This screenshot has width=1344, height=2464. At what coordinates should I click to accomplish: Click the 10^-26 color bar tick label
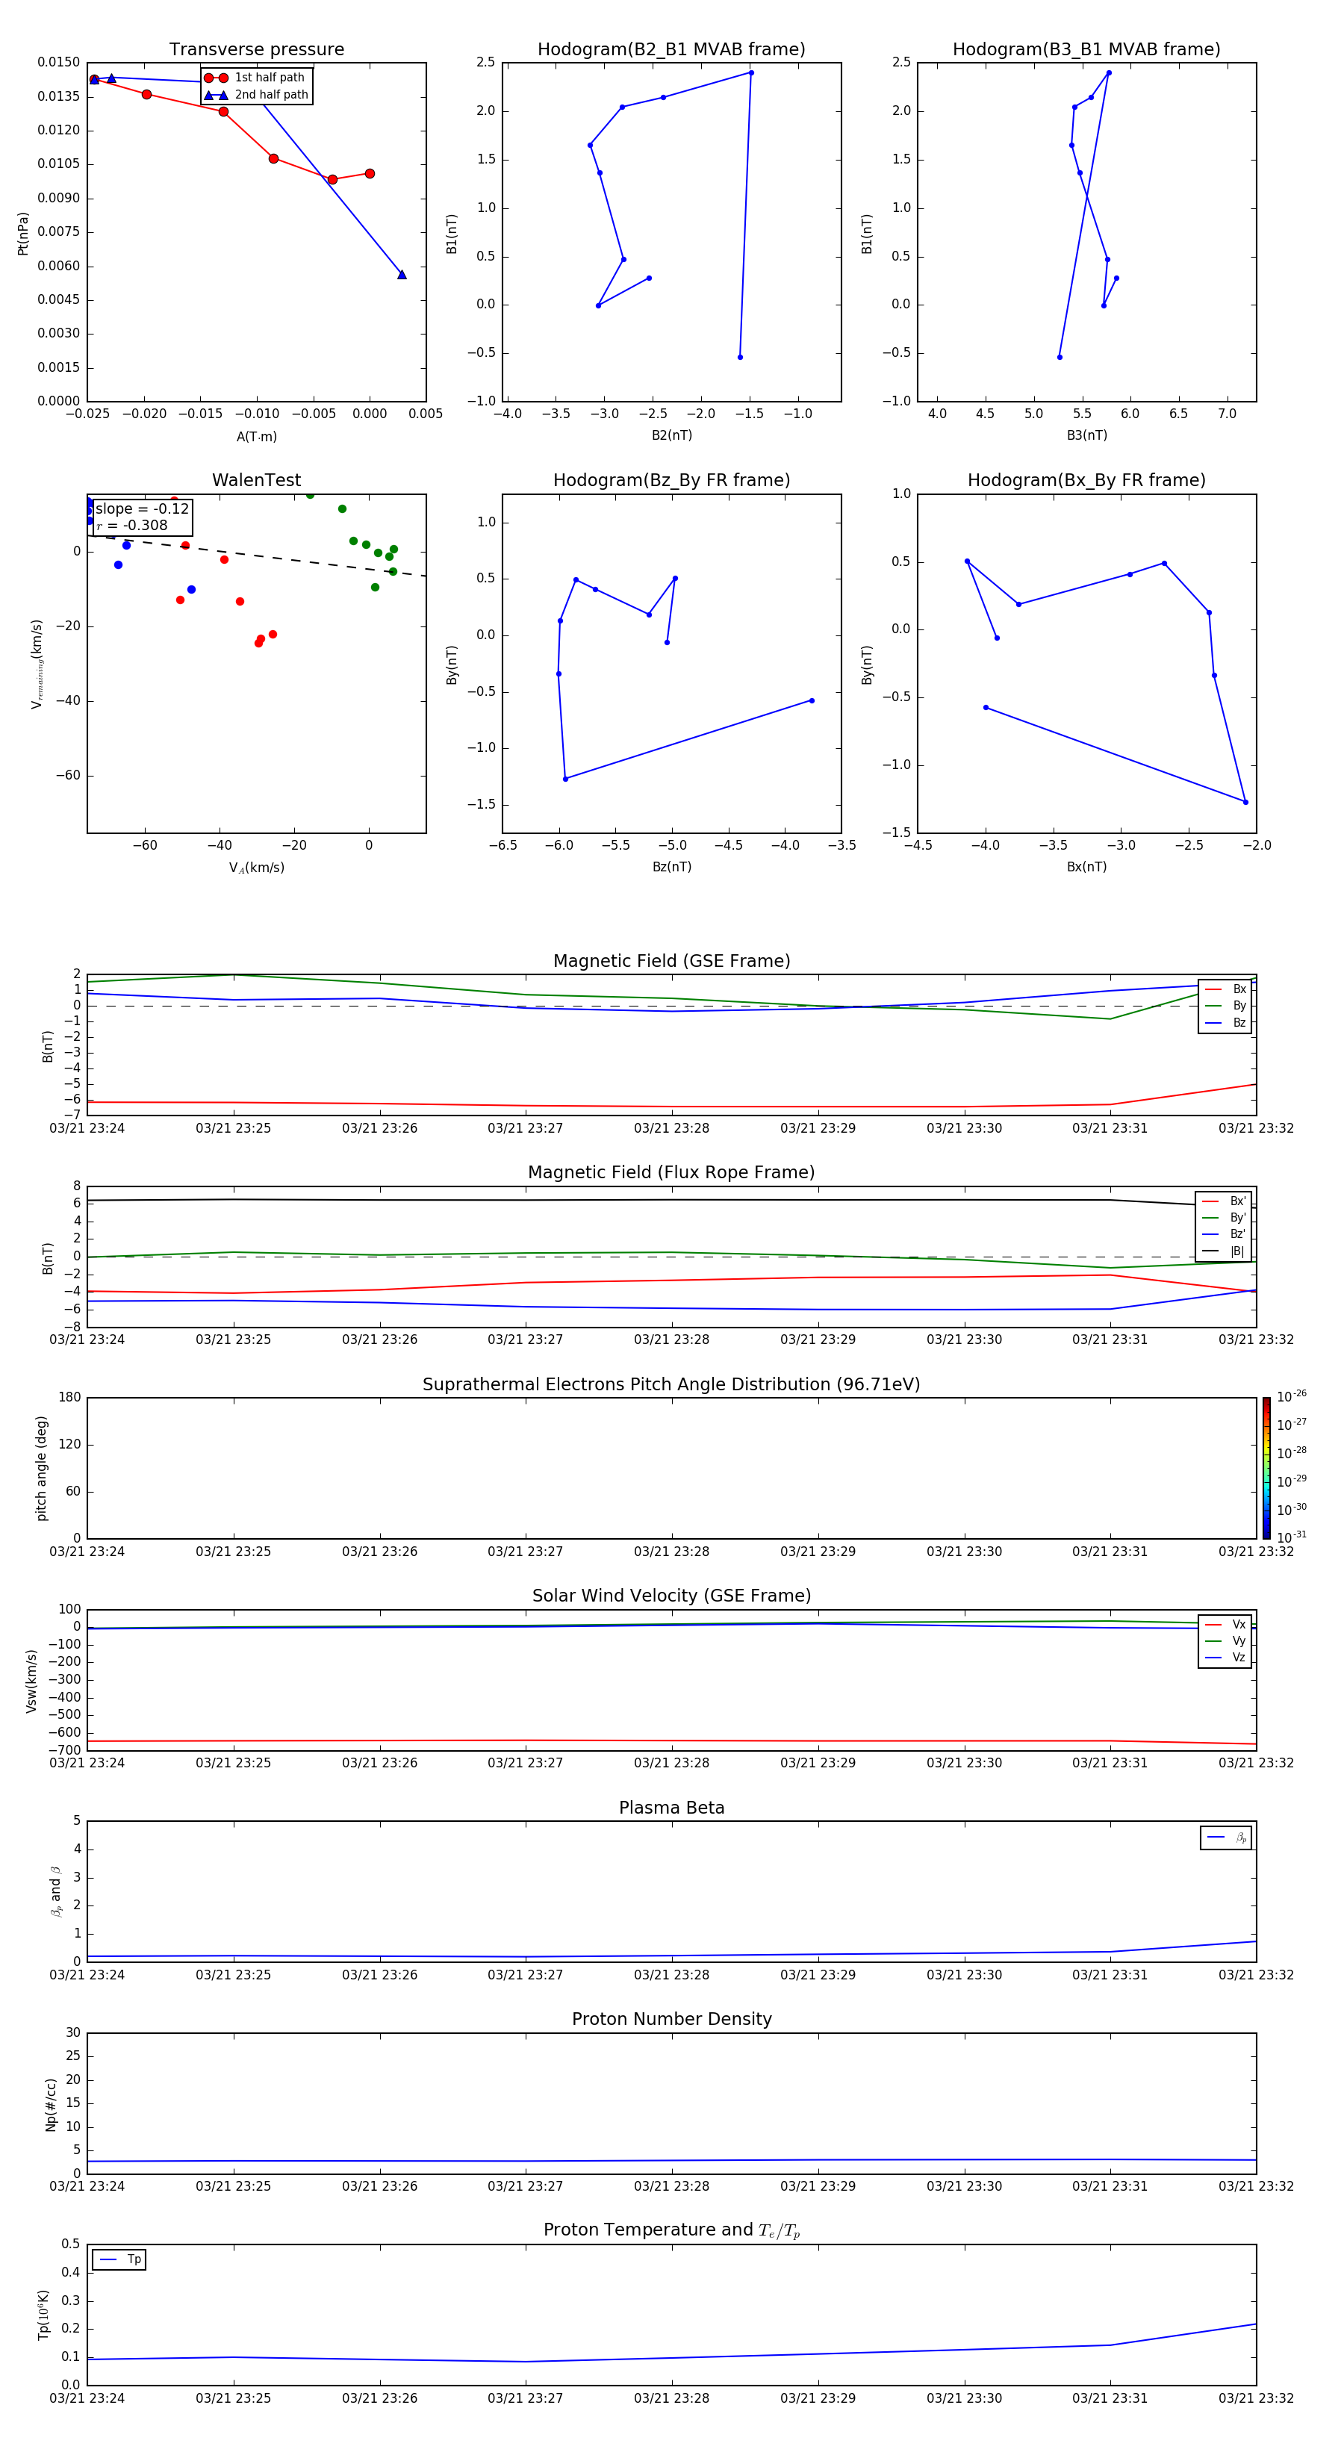point(1292,1396)
